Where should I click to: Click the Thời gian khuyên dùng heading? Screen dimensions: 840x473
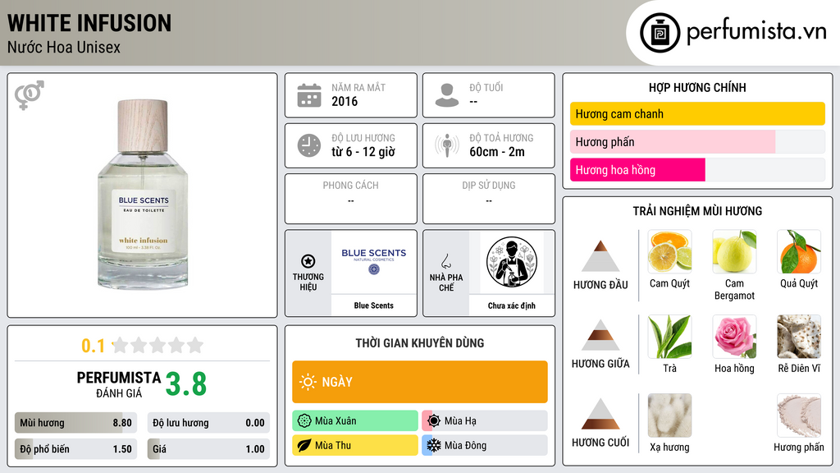419,343
